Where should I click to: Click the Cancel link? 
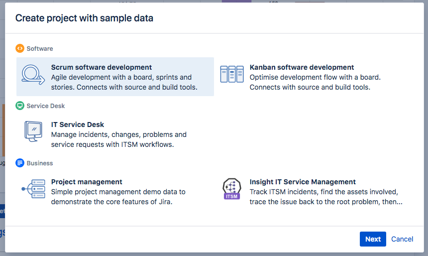pyautogui.click(x=402, y=239)
